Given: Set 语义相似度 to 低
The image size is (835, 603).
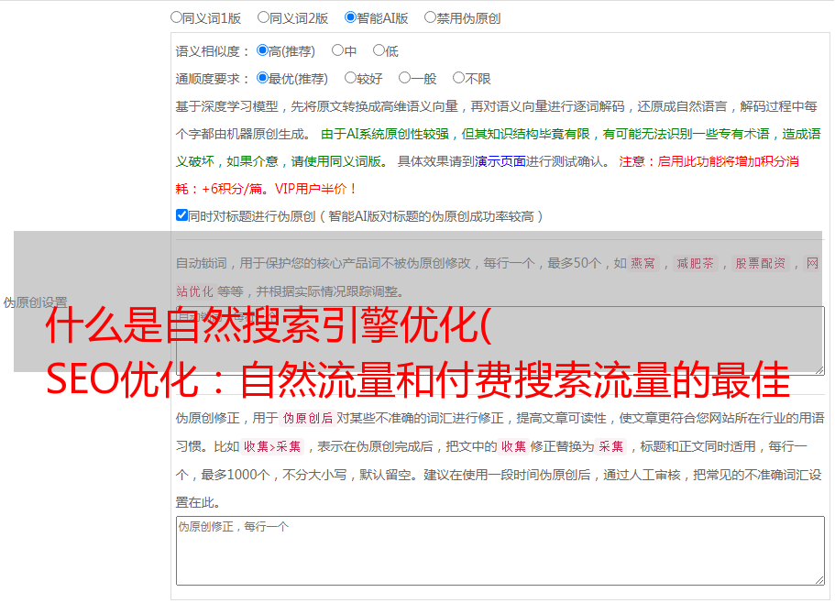Looking at the screenshot, I should click(x=379, y=50).
